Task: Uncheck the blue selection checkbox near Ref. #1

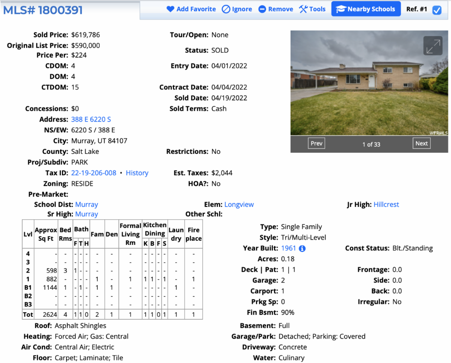Action: [437, 10]
